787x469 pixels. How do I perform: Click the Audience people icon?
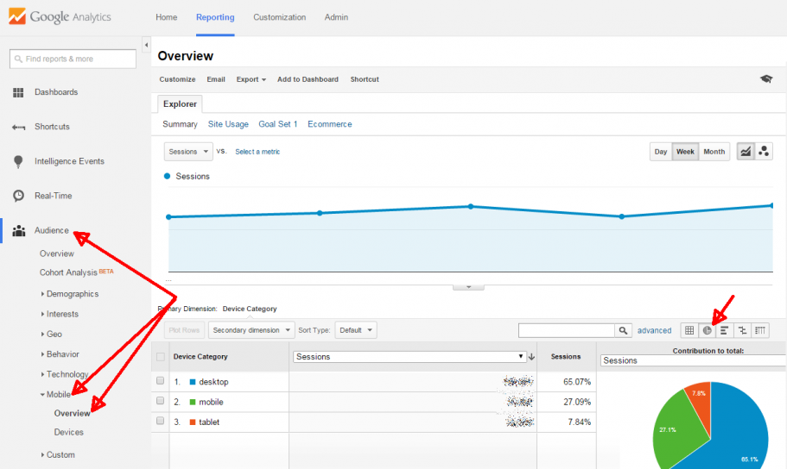coord(18,230)
